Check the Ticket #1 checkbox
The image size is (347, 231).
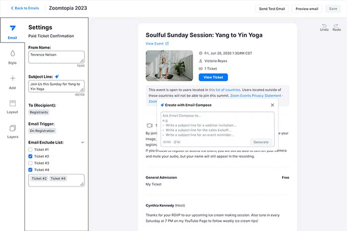[x=31, y=149]
